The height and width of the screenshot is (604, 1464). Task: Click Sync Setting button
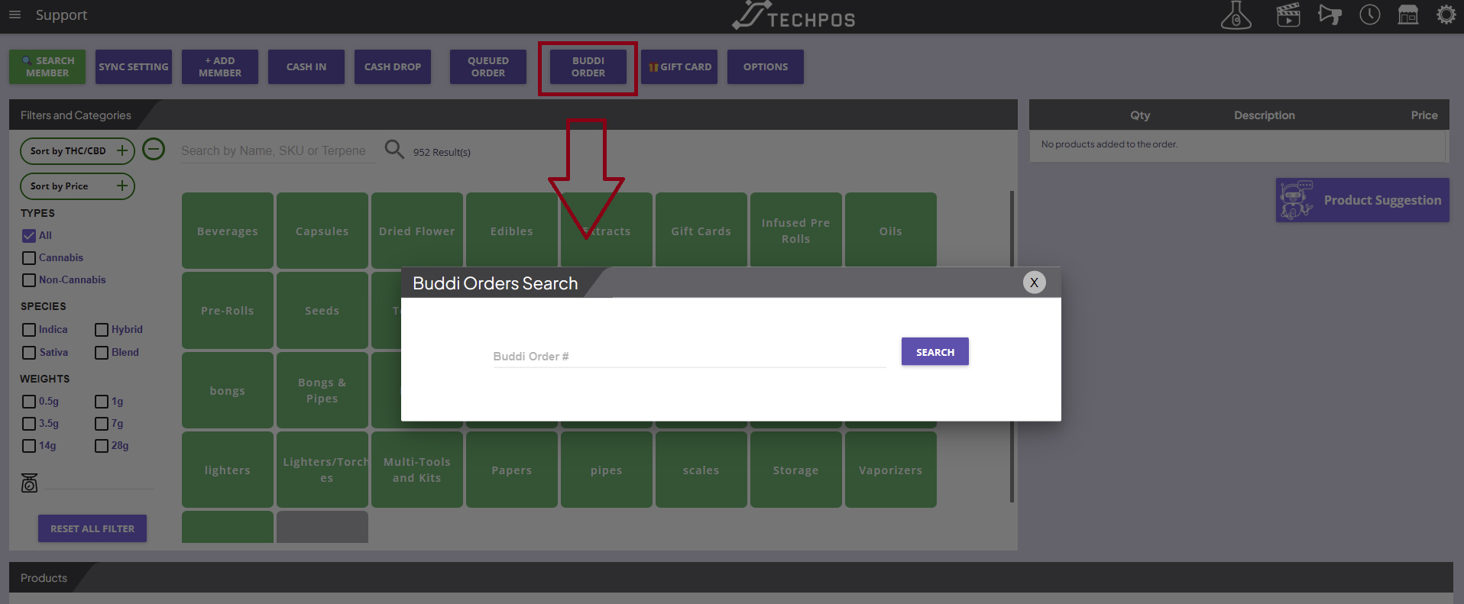pyautogui.click(x=134, y=66)
